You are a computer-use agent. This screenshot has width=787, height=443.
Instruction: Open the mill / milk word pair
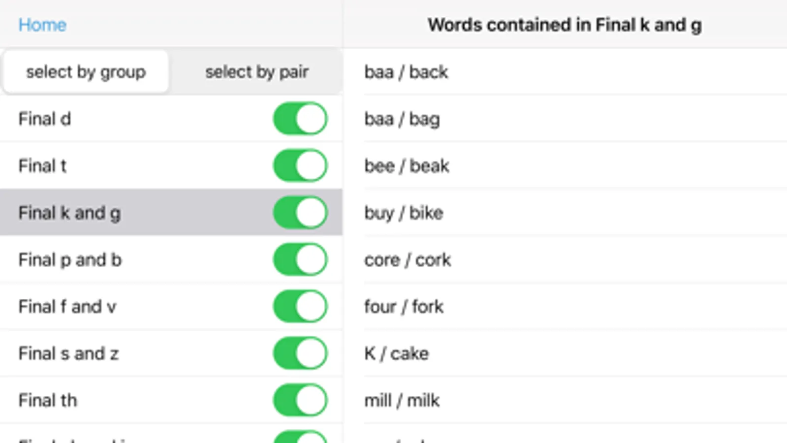pos(402,400)
